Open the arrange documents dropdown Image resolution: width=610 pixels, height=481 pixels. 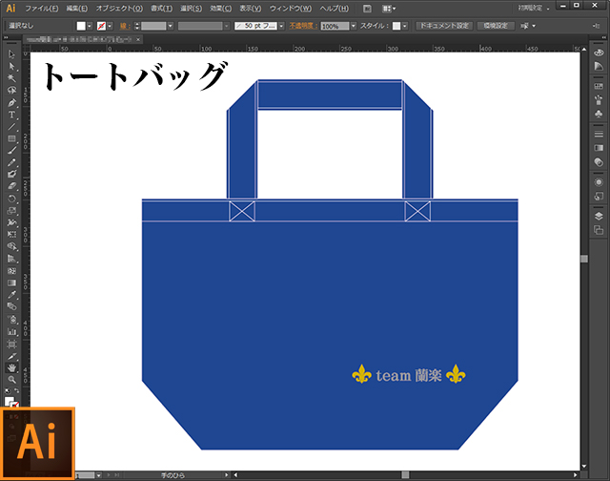pyautogui.click(x=389, y=9)
